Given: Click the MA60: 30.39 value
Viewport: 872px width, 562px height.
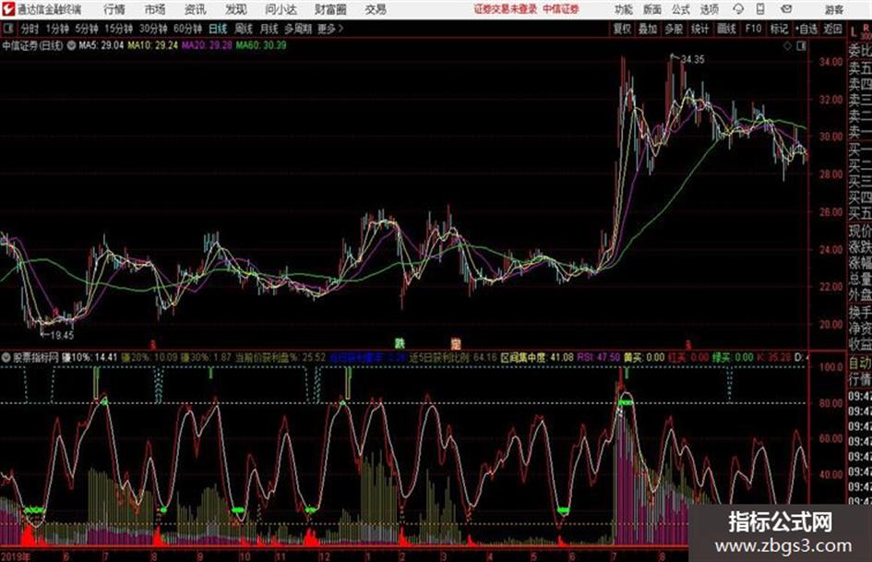Looking at the screenshot, I should click(x=261, y=45).
